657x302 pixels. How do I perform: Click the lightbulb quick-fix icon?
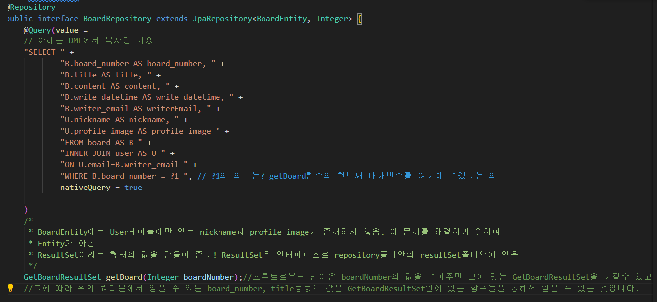point(10,288)
